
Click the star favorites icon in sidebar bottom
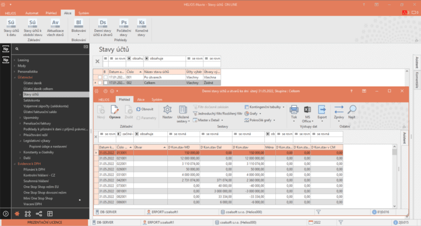17,213
